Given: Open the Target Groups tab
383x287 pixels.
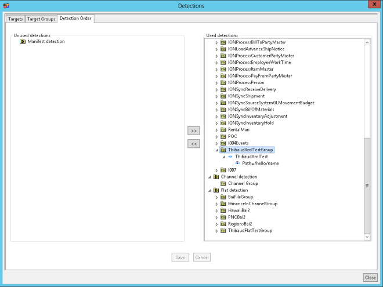Looking at the screenshot, I should (41, 19).
